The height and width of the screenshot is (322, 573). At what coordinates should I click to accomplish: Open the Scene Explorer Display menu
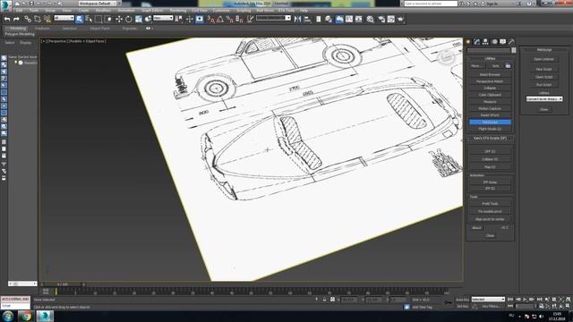26,43
